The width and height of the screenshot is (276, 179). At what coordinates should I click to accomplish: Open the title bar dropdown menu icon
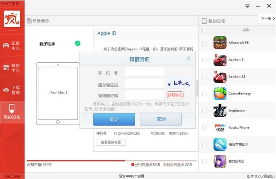pyautogui.click(x=247, y=6)
